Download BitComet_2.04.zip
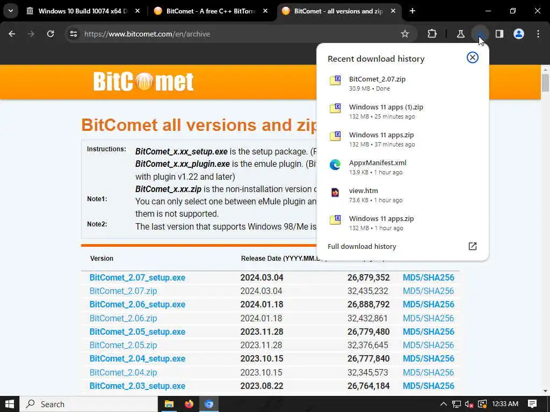550x412 pixels. (123, 372)
